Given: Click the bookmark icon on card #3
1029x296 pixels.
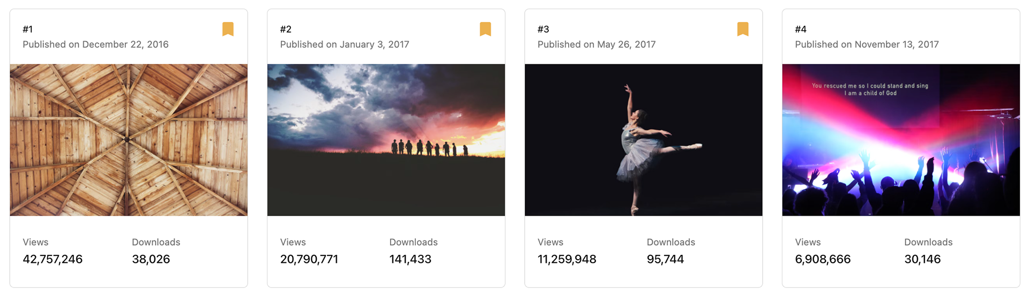Looking at the screenshot, I should 742,29.
